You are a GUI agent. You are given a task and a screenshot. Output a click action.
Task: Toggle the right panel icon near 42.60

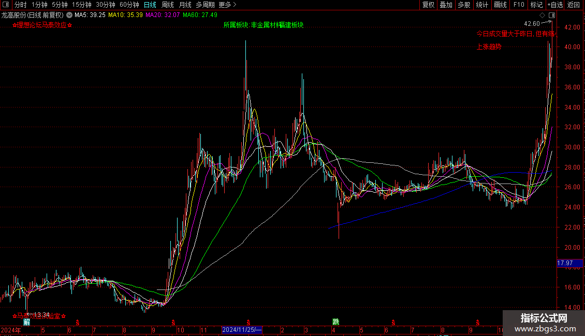point(551,15)
